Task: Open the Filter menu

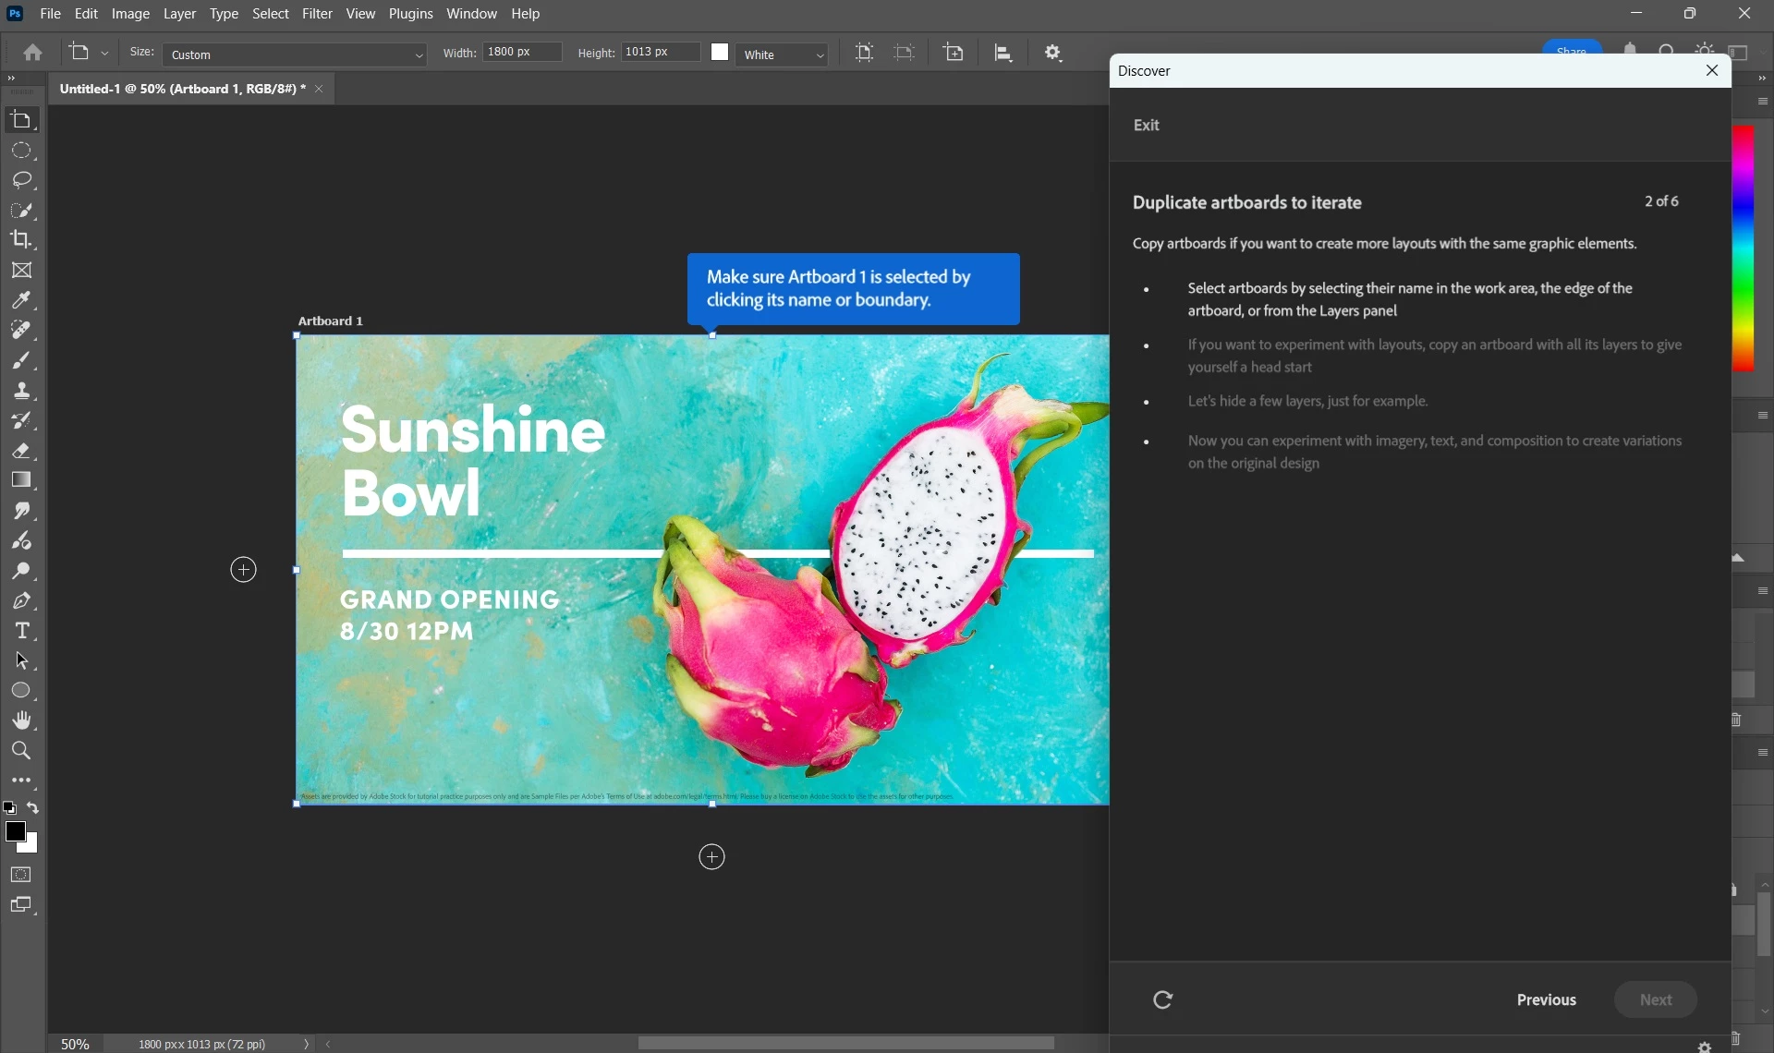Action: click(x=317, y=14)
